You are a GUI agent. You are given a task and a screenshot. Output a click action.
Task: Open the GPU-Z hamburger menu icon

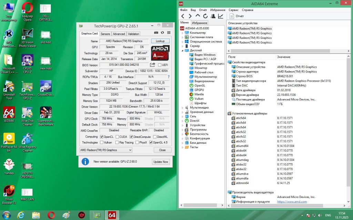point(169,33)
